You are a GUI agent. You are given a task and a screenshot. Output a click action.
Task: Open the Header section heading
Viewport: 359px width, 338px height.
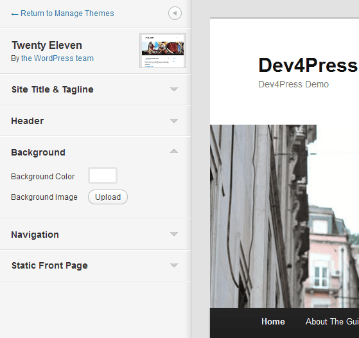coord(27,121)
